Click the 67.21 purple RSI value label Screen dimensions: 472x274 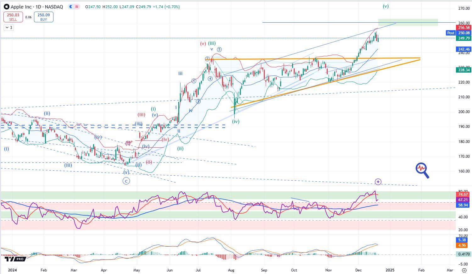[463, 200]
